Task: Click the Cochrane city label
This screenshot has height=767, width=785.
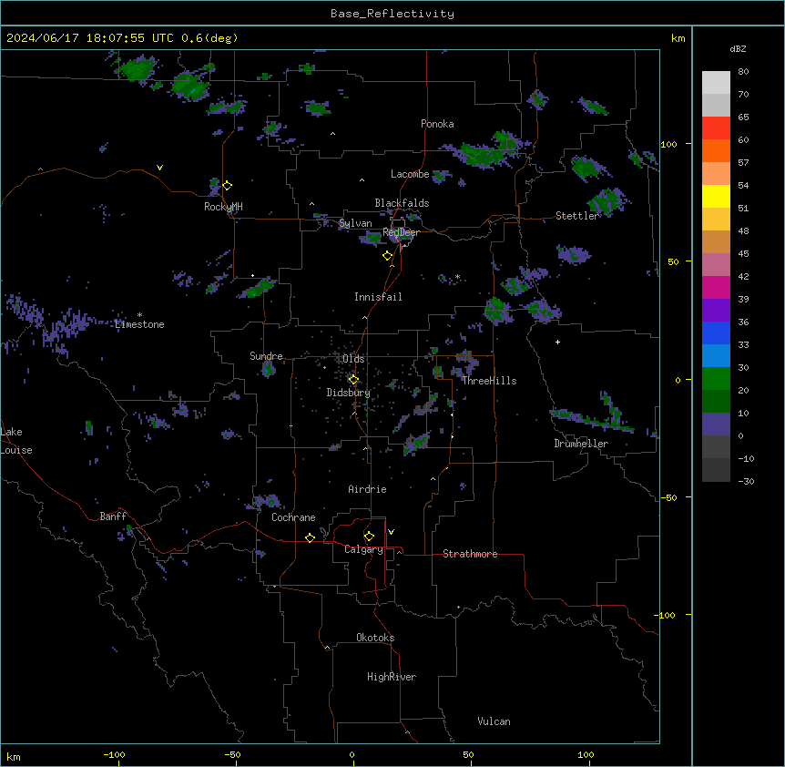Action: (x=293, y=517)
